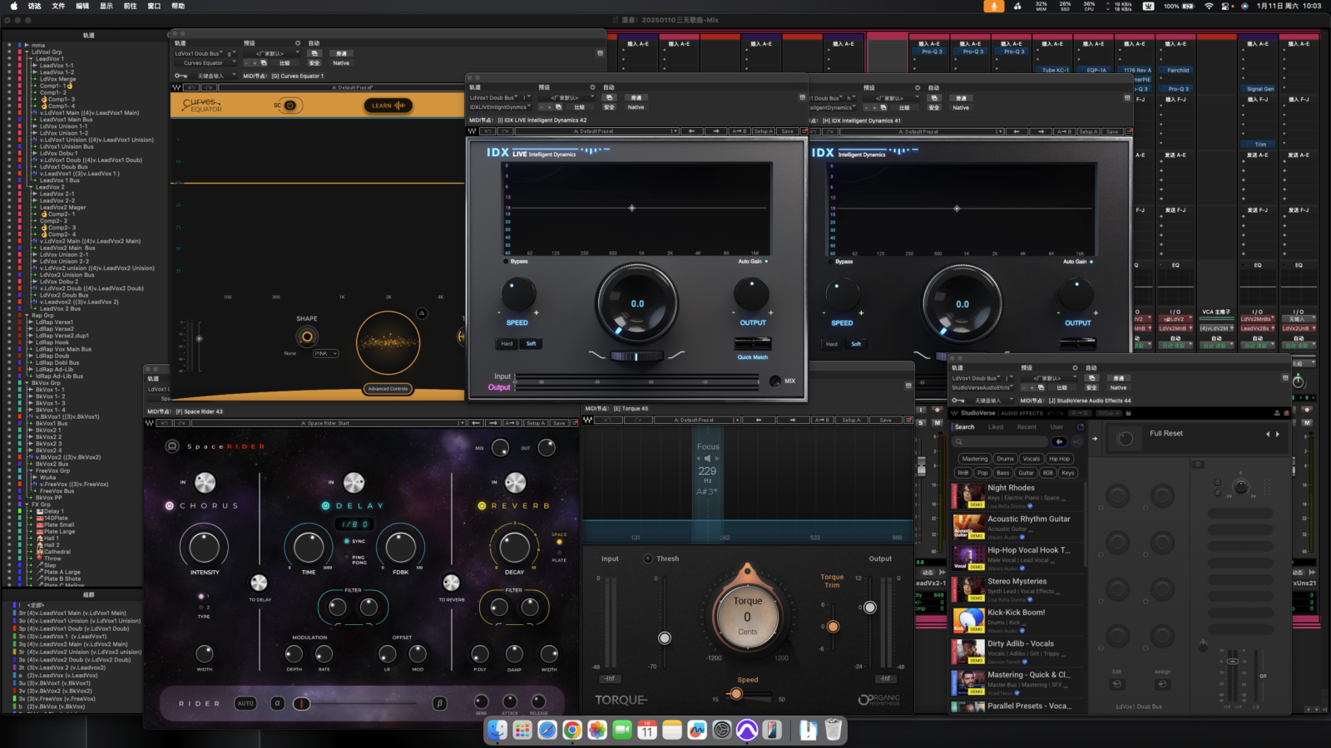Toggle the DELAY power button in Space Rider
Image resolution: width=1331 pixels, height=748 pixels.
[x=326, y=505]
